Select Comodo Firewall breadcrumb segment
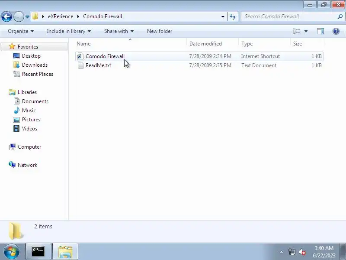Image resolution: width=346 pixels, height=260 pixels. click(103, 16)
